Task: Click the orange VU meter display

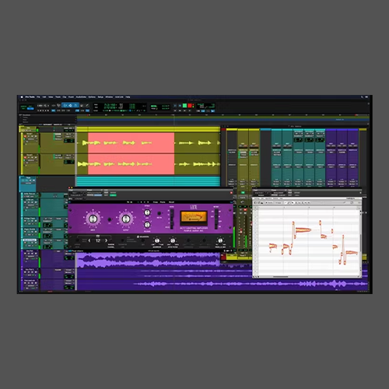Action: coord(194,217)
